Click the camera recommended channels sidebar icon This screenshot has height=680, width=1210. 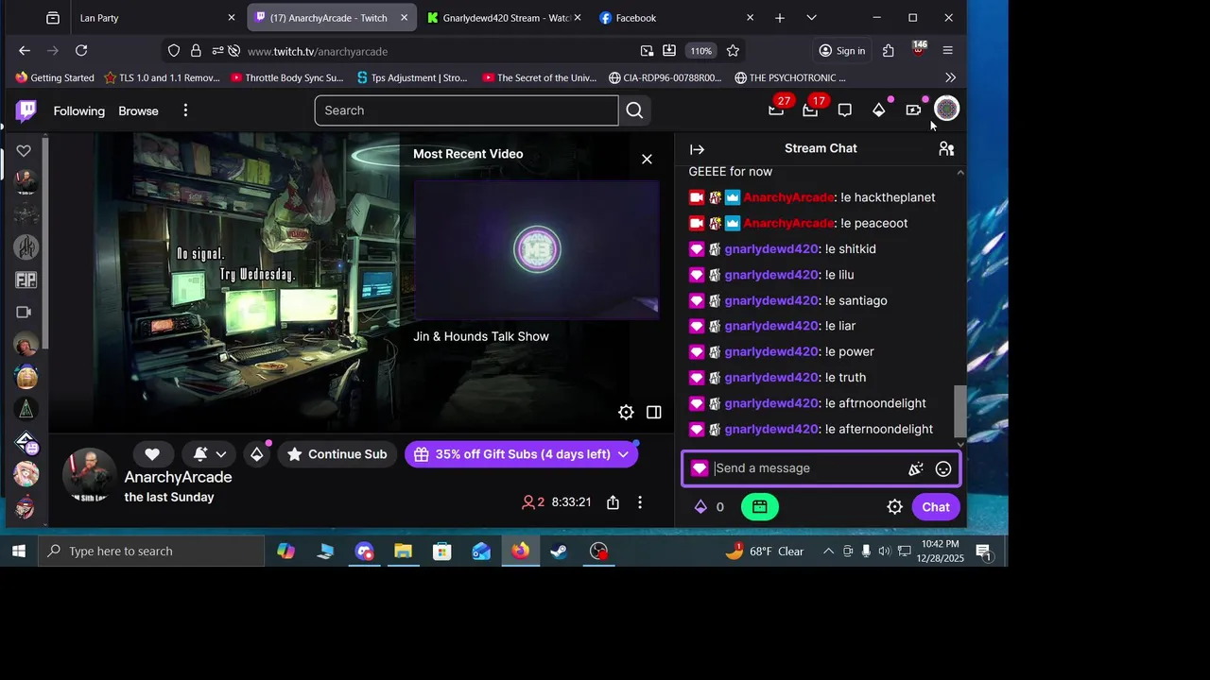point(25,312)
